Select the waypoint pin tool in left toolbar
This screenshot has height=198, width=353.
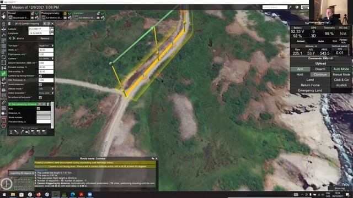pyautogui.click(x=4, y=24)
